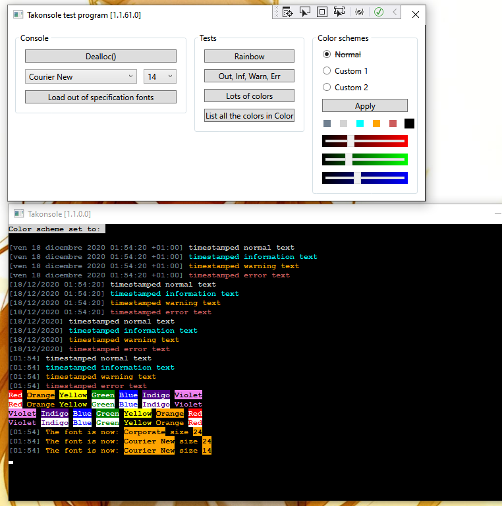
Task: Click the Tests group label
Action: [x=208, y=38]
